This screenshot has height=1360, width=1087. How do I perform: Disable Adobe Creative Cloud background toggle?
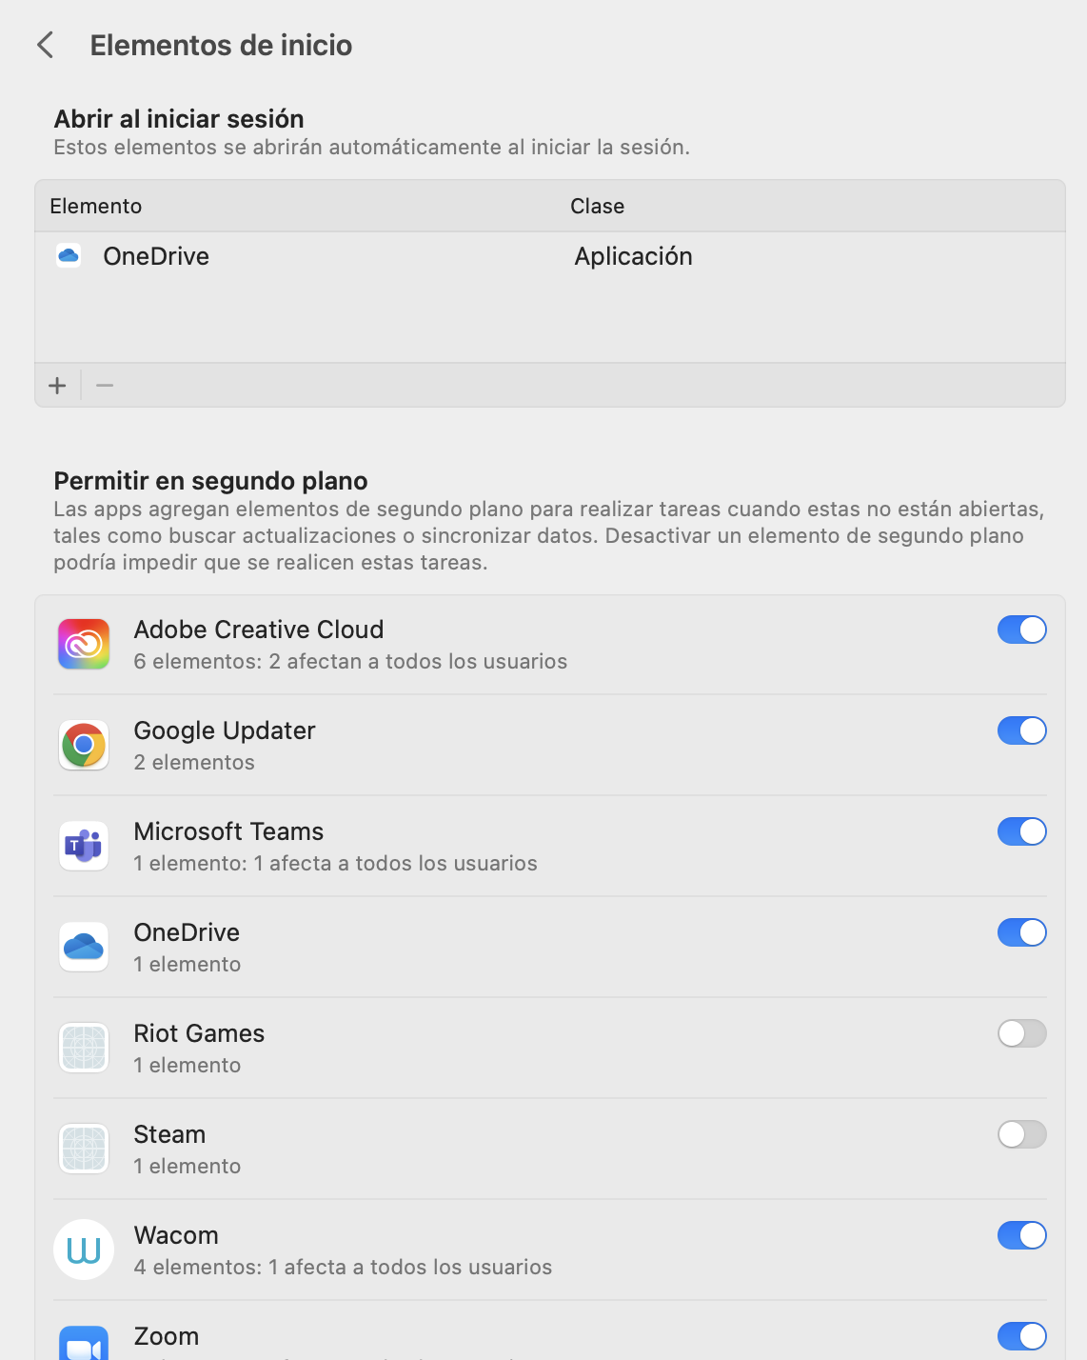pyautogui.click(x=1021, y=630)
